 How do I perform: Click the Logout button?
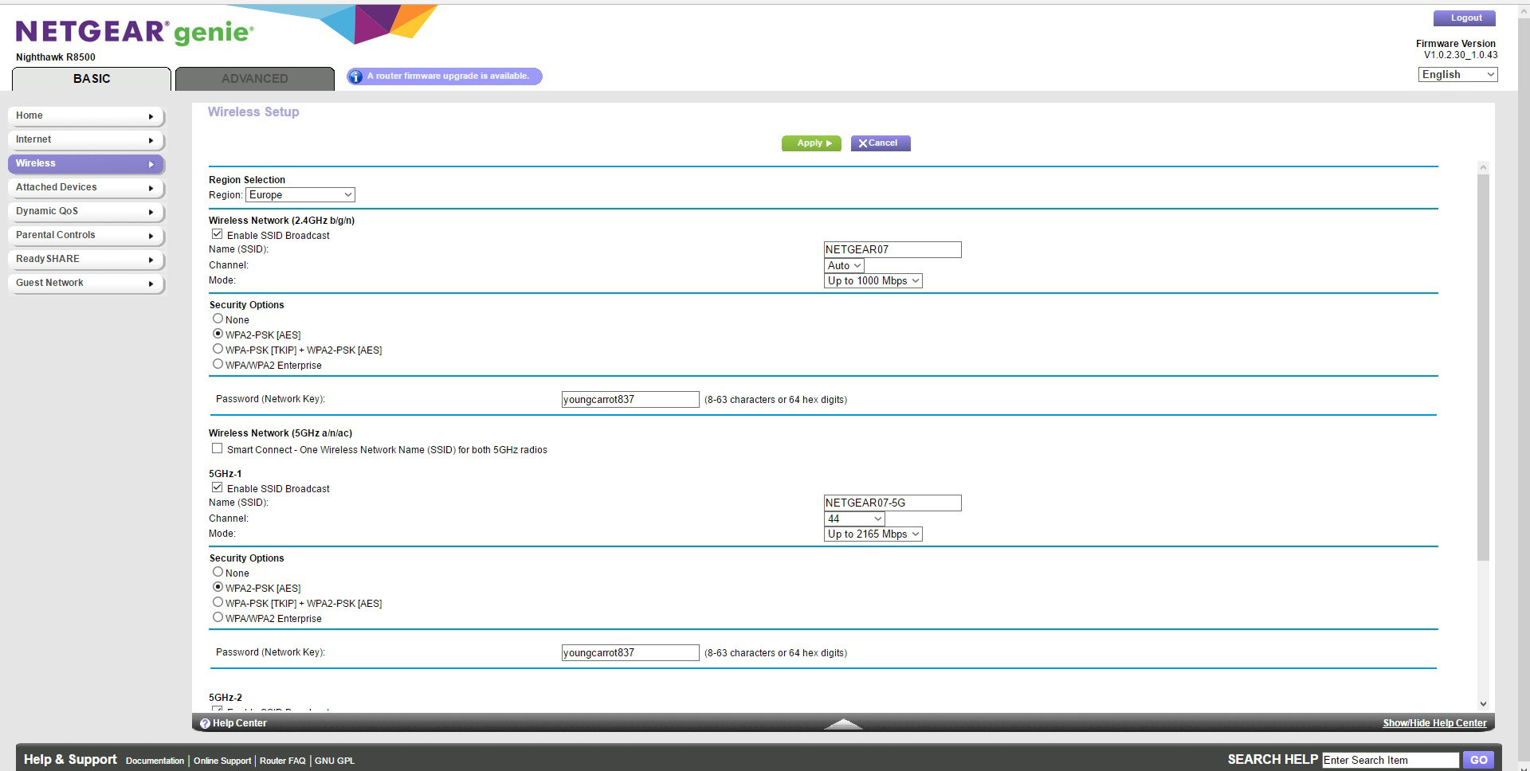tap(1465, 18)
